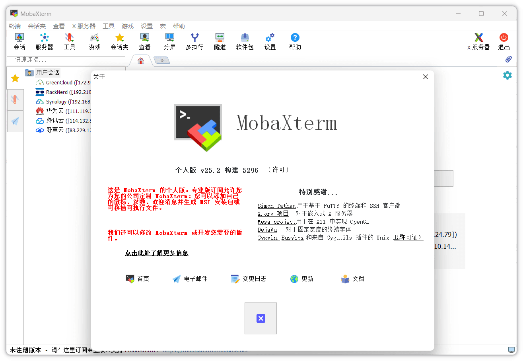Click the 服务器 toolbar icon
The image size is (523, 361).
tap(44, 42)
